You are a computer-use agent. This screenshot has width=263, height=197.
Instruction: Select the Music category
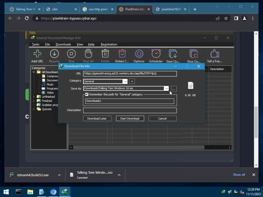(50, 84)
